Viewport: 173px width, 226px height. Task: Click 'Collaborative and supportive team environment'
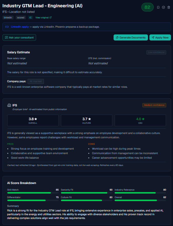39,153
